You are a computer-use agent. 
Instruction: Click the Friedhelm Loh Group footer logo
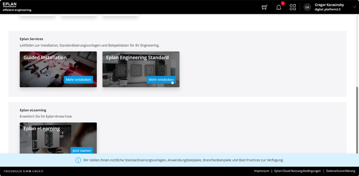(23, 171)
